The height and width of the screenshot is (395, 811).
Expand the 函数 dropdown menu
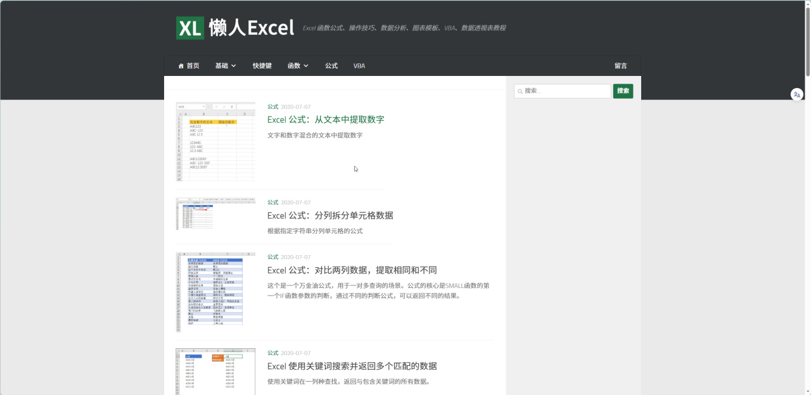[x=298, y=66]
